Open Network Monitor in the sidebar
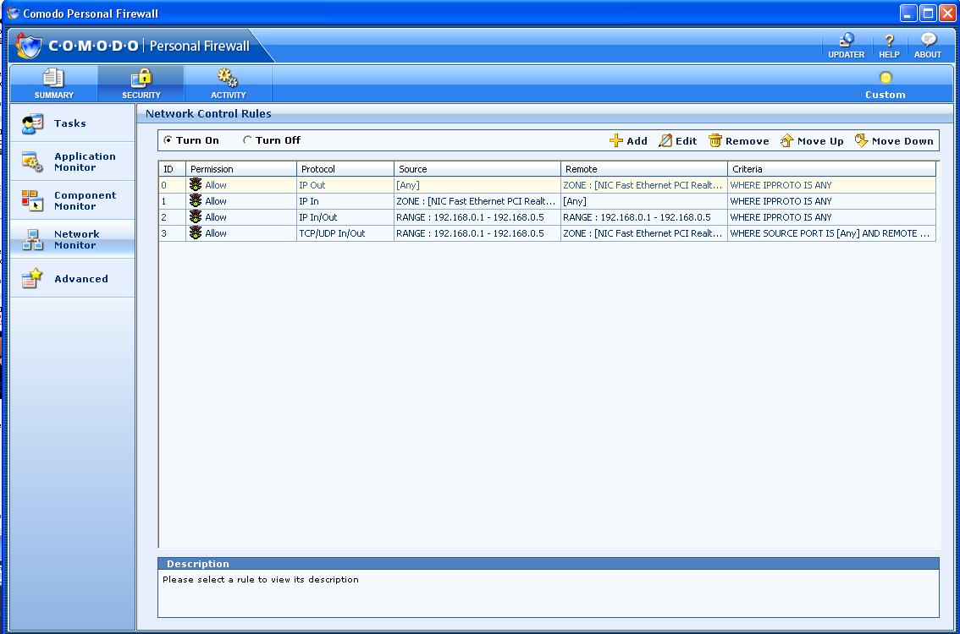The height and width of the screenshot is (634, 960). tap(72, 239)
